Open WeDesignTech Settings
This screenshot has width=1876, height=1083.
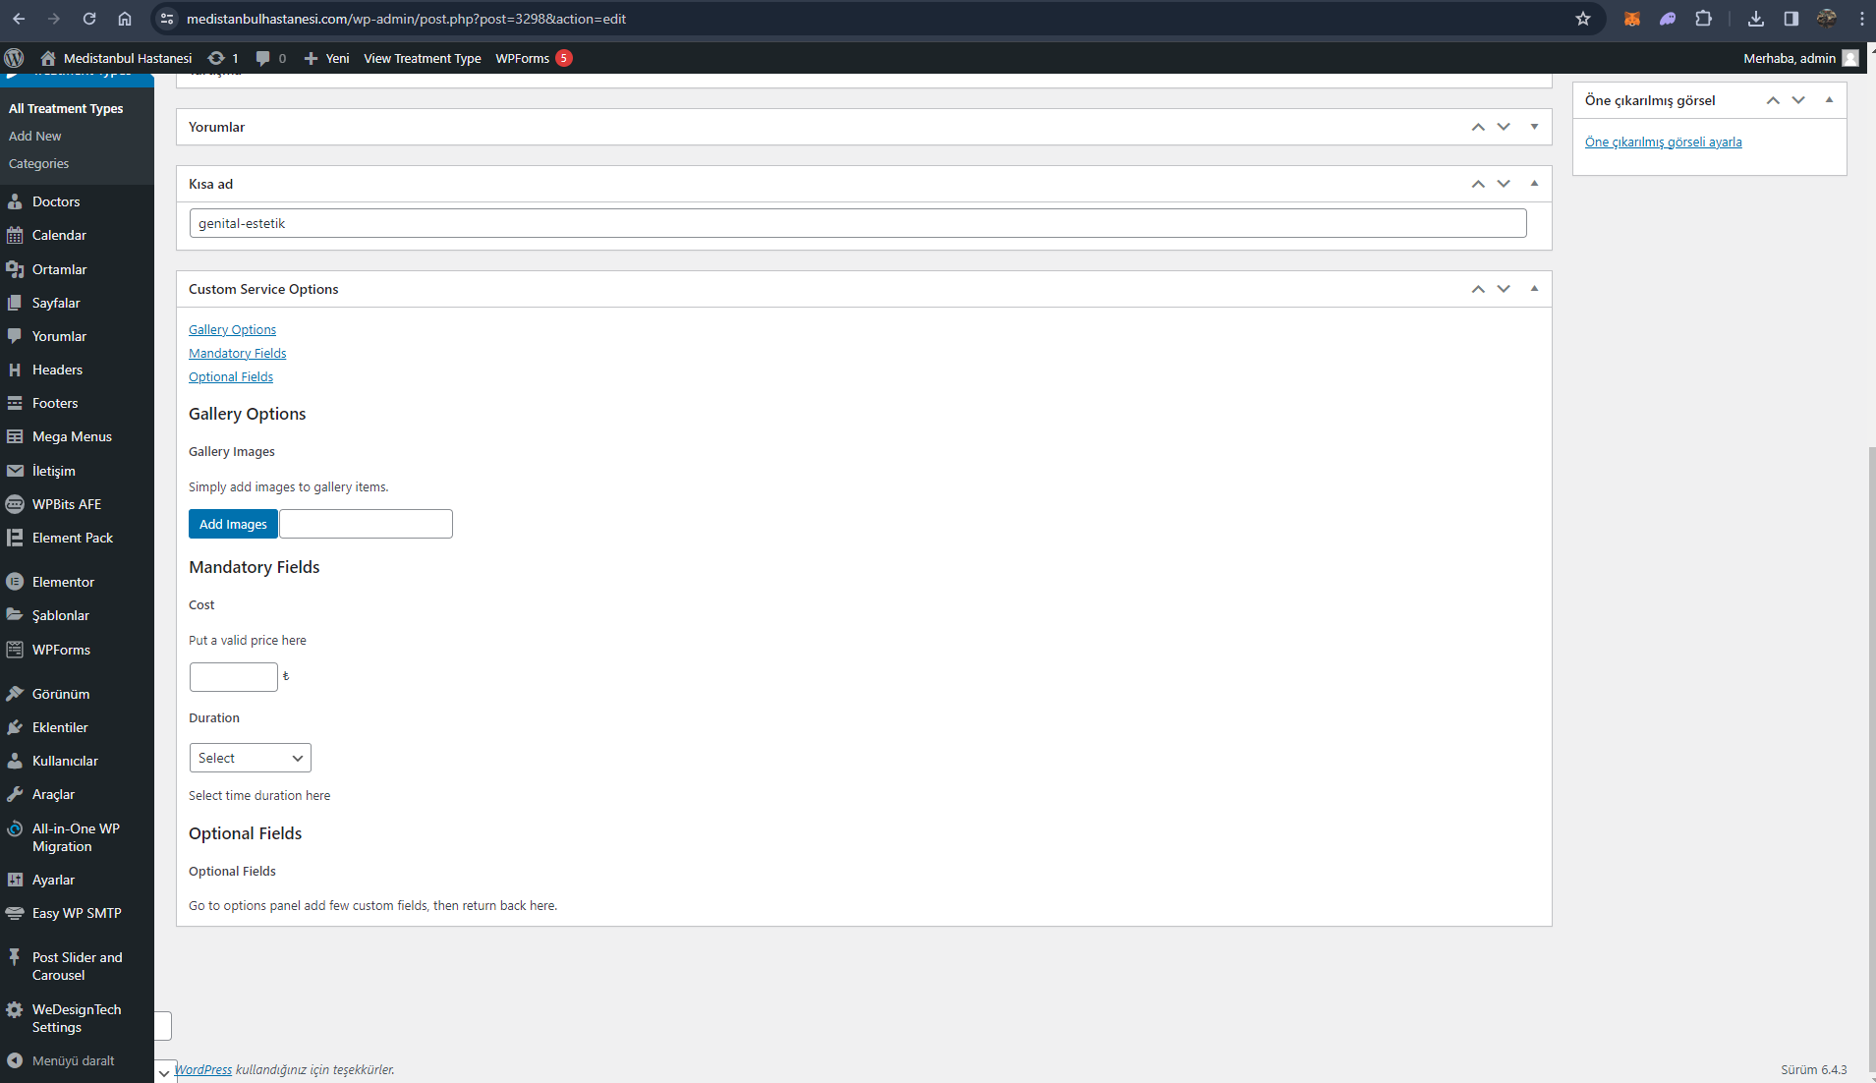77,1018
